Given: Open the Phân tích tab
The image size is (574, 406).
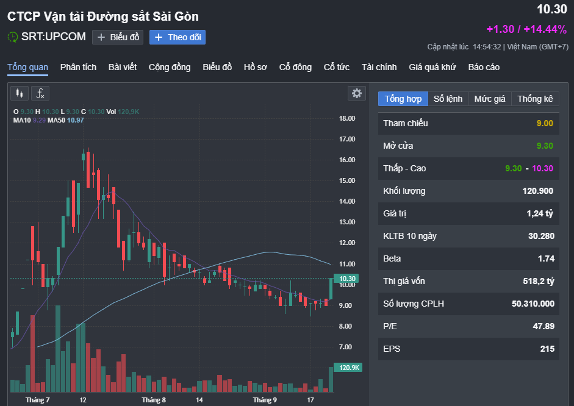Looking at the screenshot, I should click(x=78, y=67).
